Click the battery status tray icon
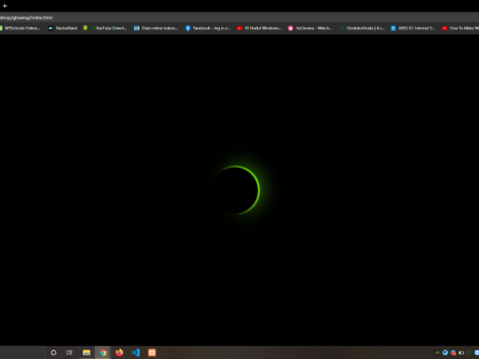 coord(462,352)
